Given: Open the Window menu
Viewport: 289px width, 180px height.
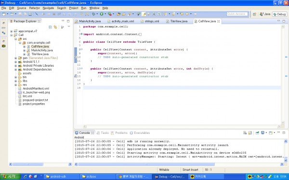Looking at the screenshot, I should 94,8.
